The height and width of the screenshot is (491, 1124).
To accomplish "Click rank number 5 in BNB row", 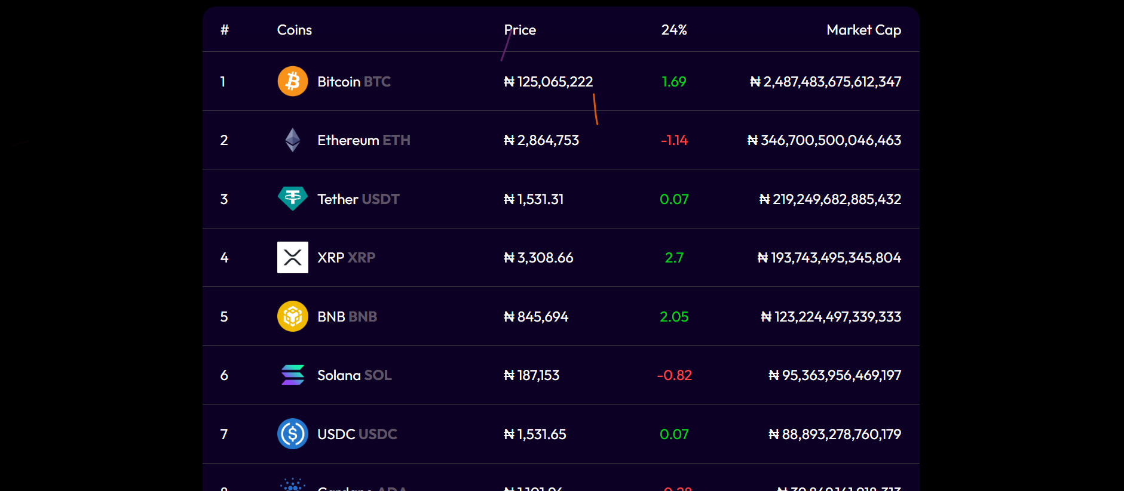I will pyautogui.click(x=224, y=317).
